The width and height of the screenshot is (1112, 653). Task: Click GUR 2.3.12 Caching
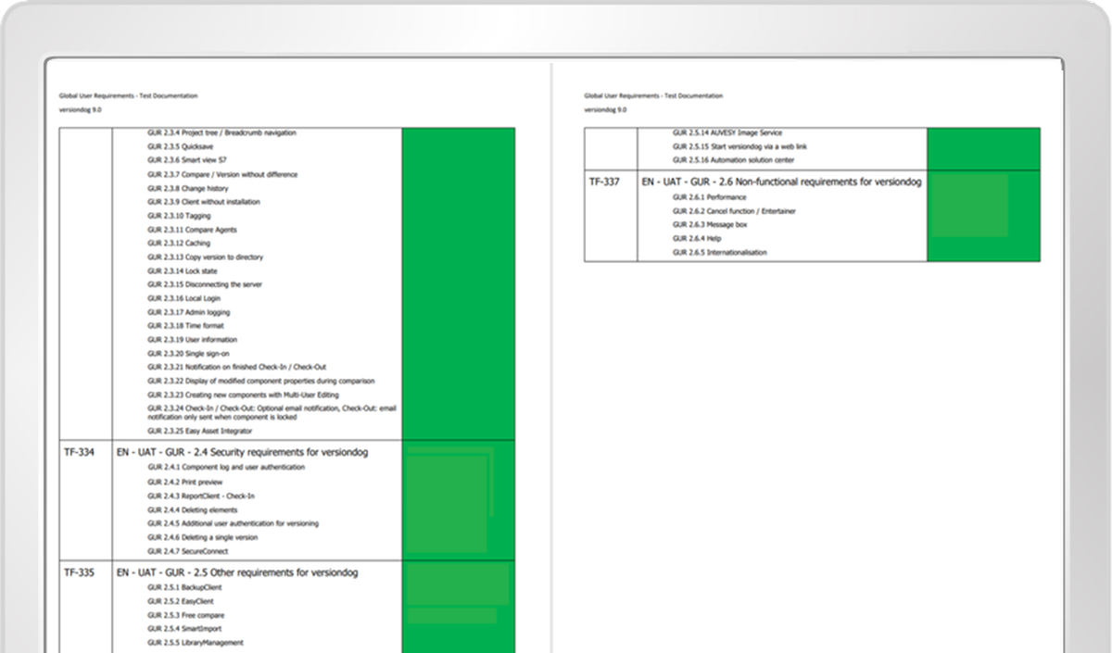click(179, 243)
